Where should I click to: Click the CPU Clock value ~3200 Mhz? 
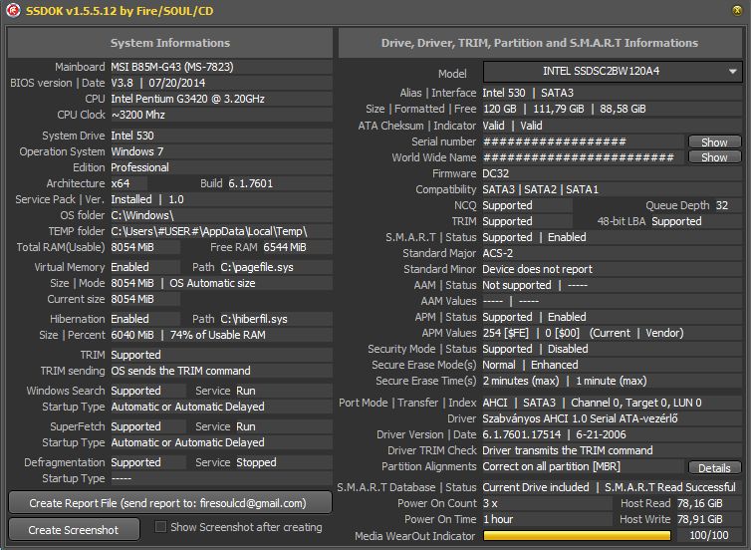(137, 115)
